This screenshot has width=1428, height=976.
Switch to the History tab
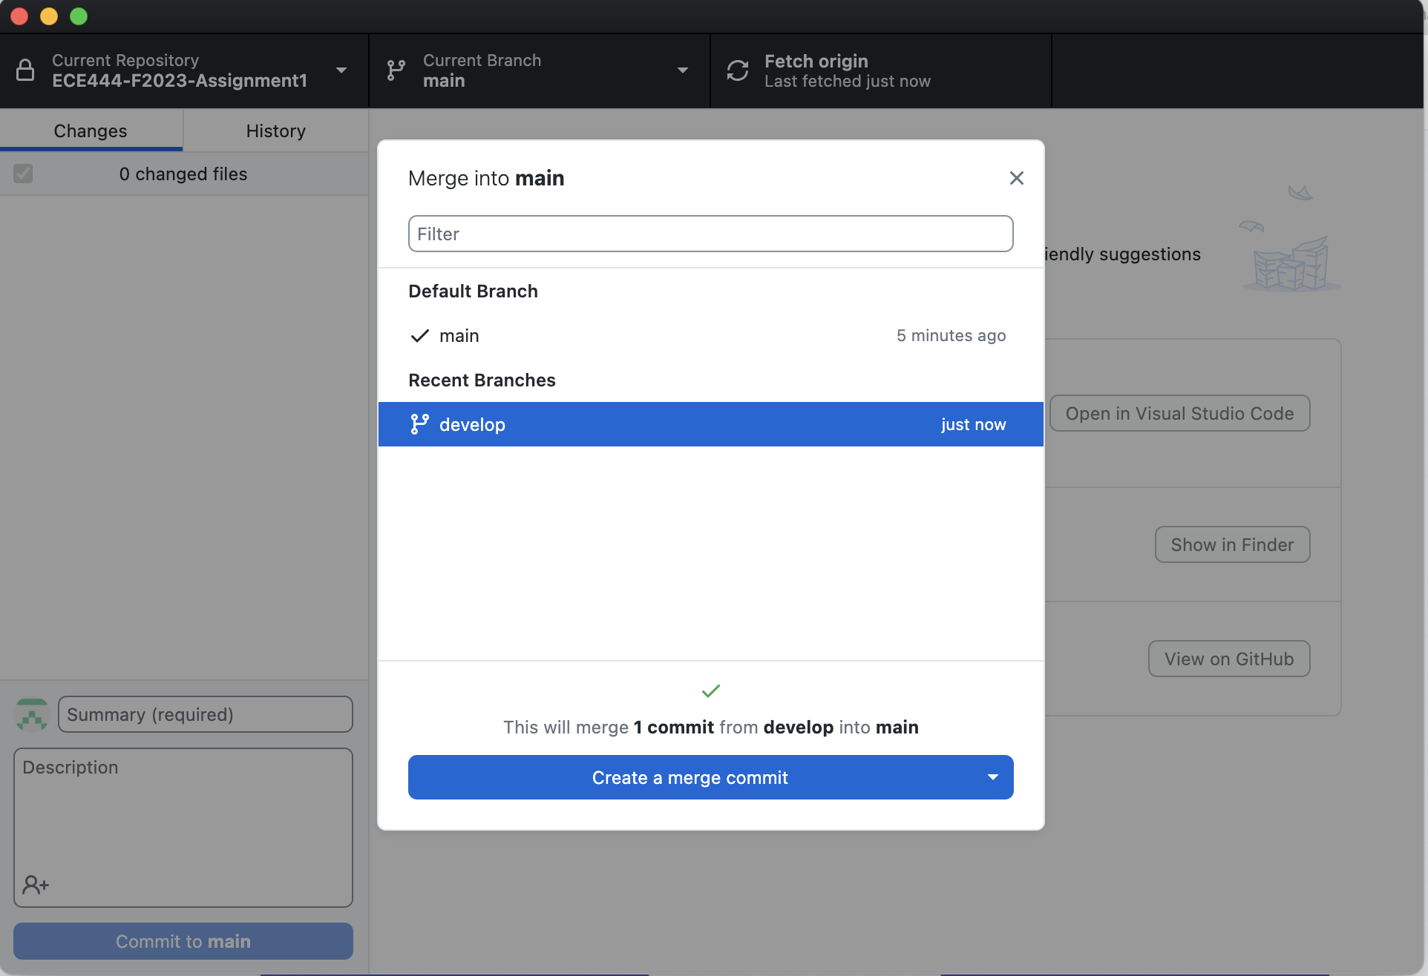[275, 131]
